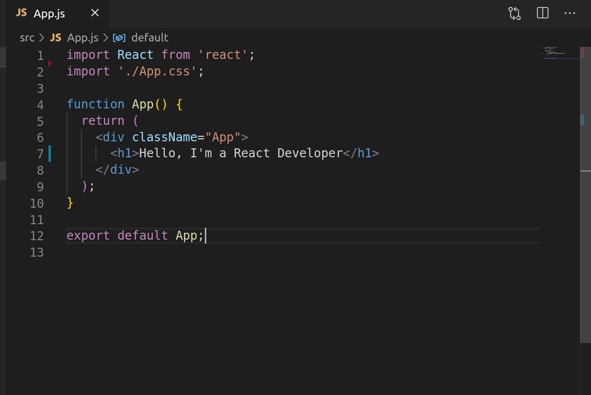
Task: Select the App.js editor tab
Action: 48,13
